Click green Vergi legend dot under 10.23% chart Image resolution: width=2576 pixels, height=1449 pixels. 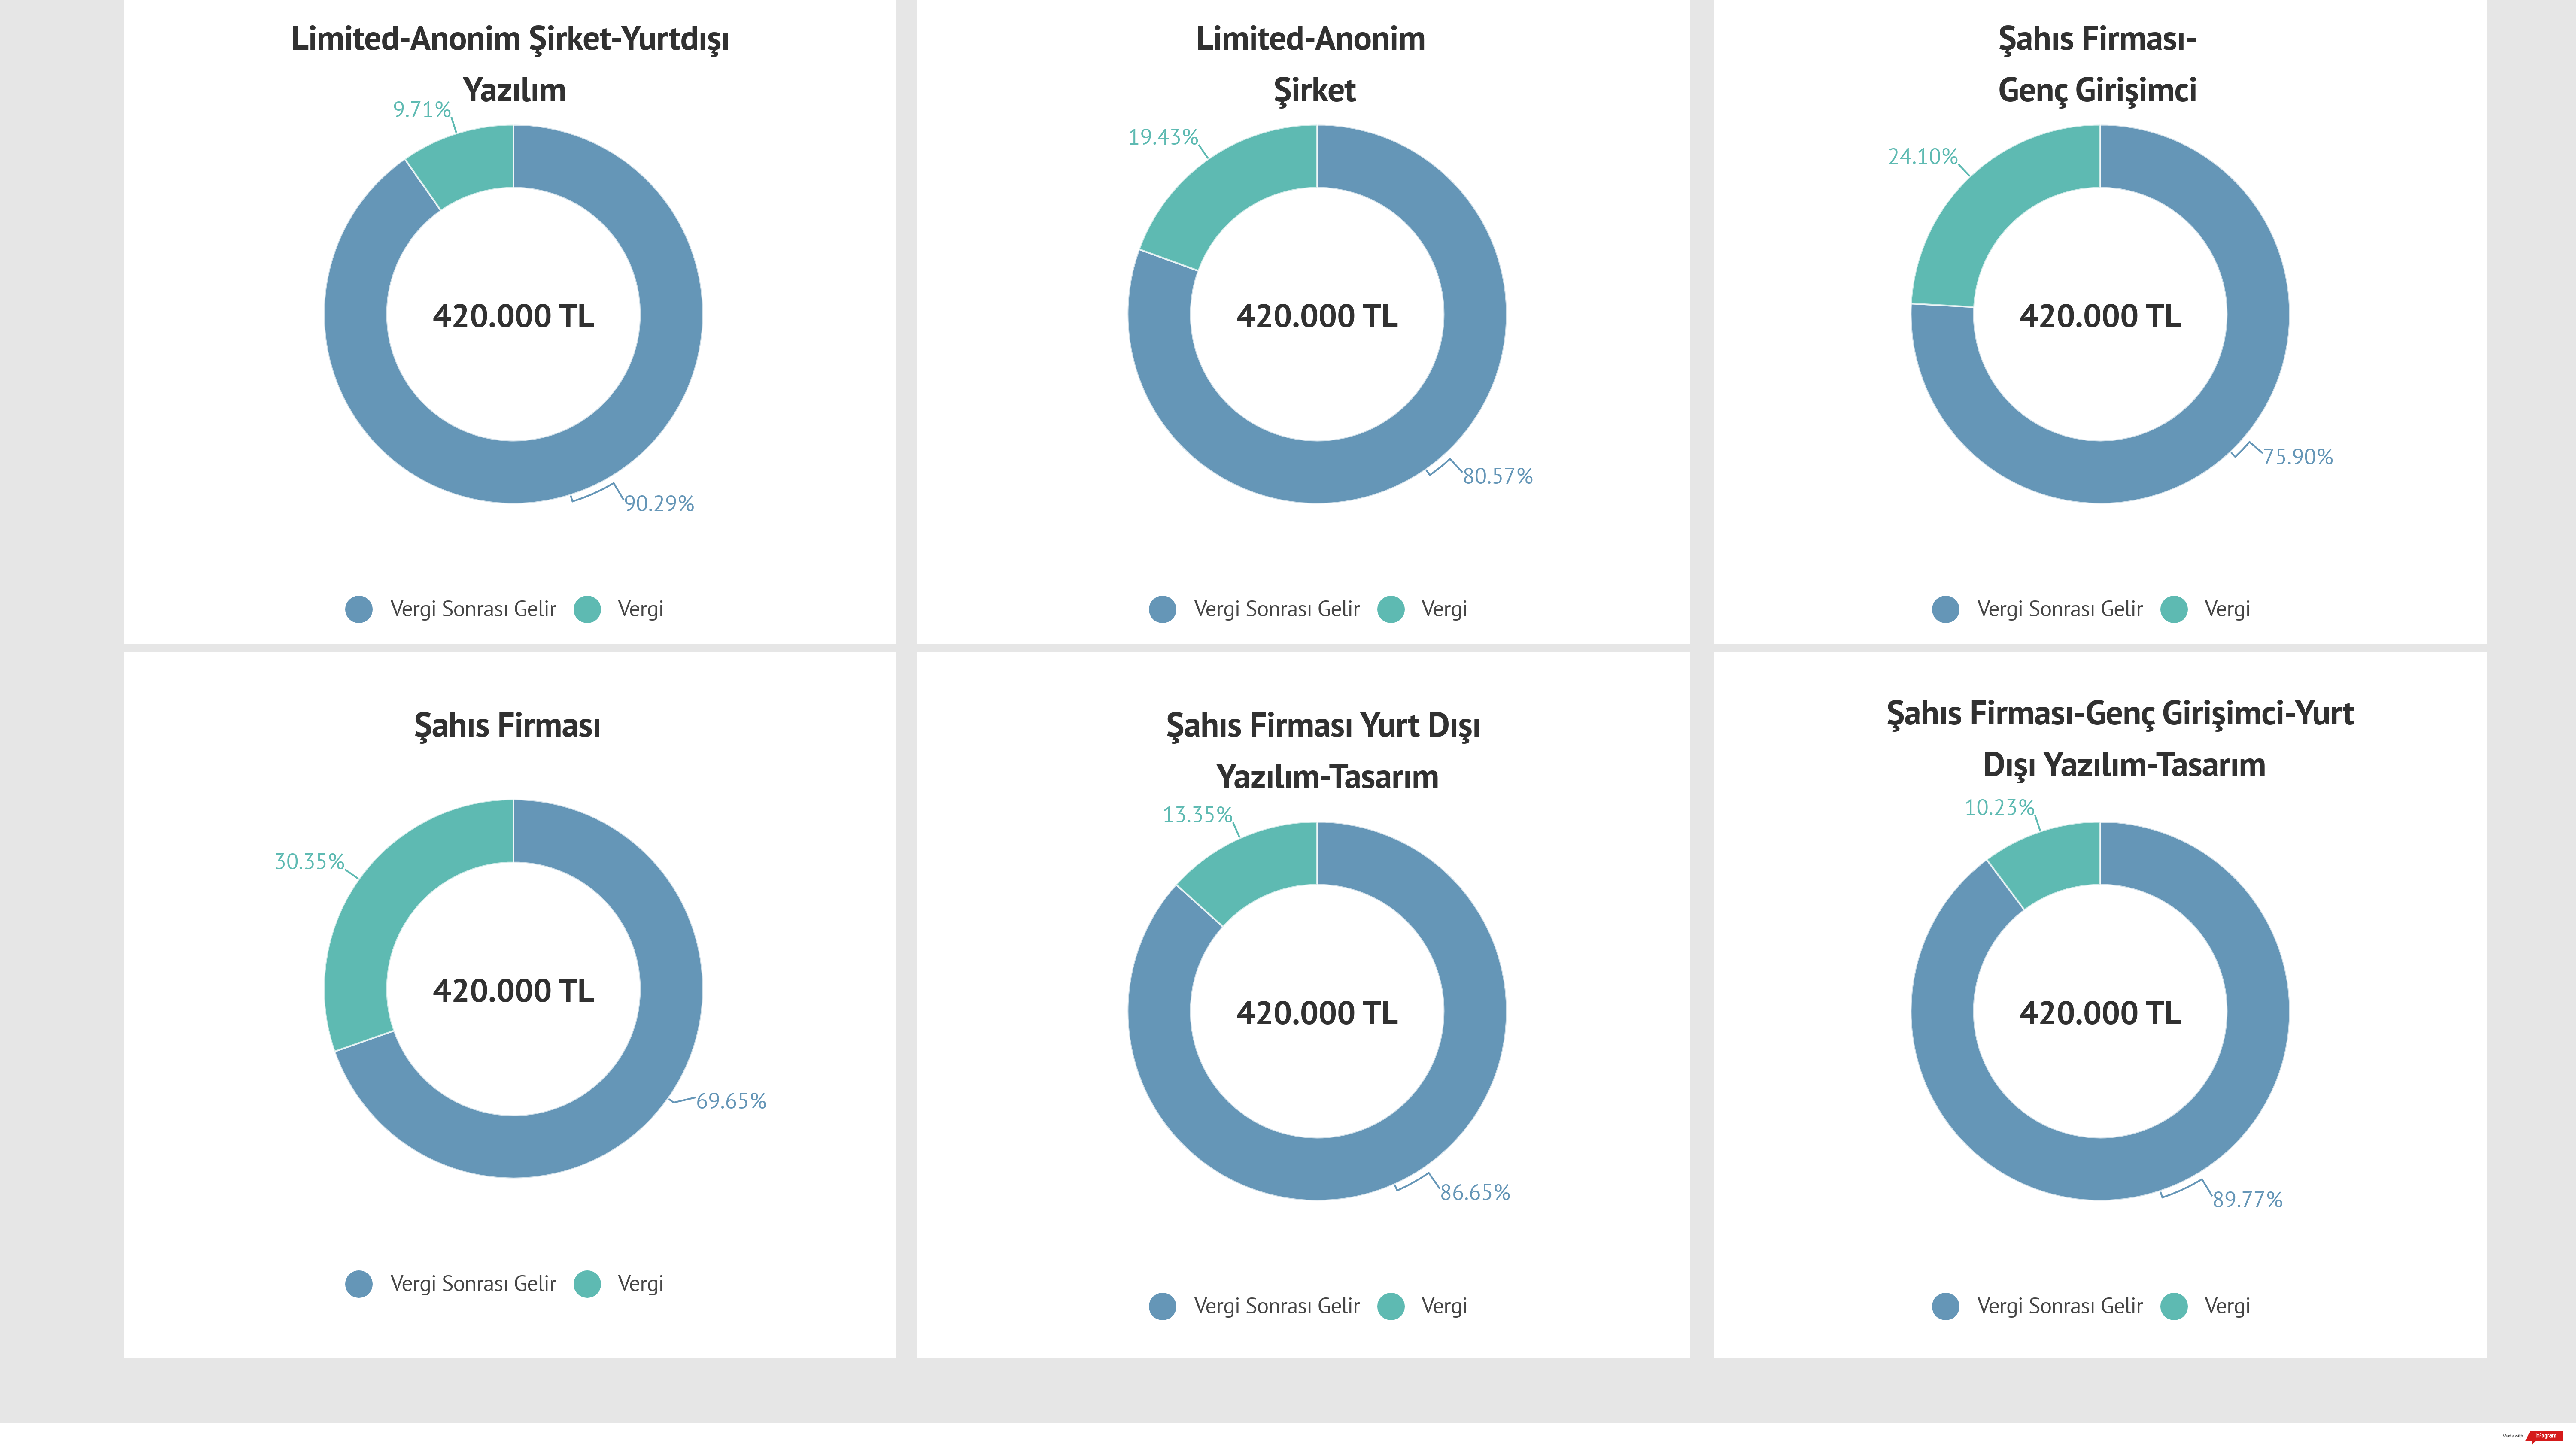tap(2174, 1306)
